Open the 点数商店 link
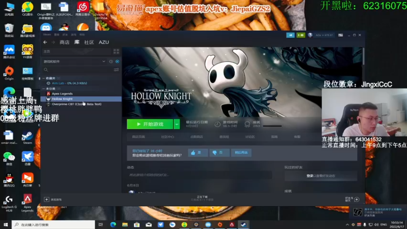 coord(196,137)
